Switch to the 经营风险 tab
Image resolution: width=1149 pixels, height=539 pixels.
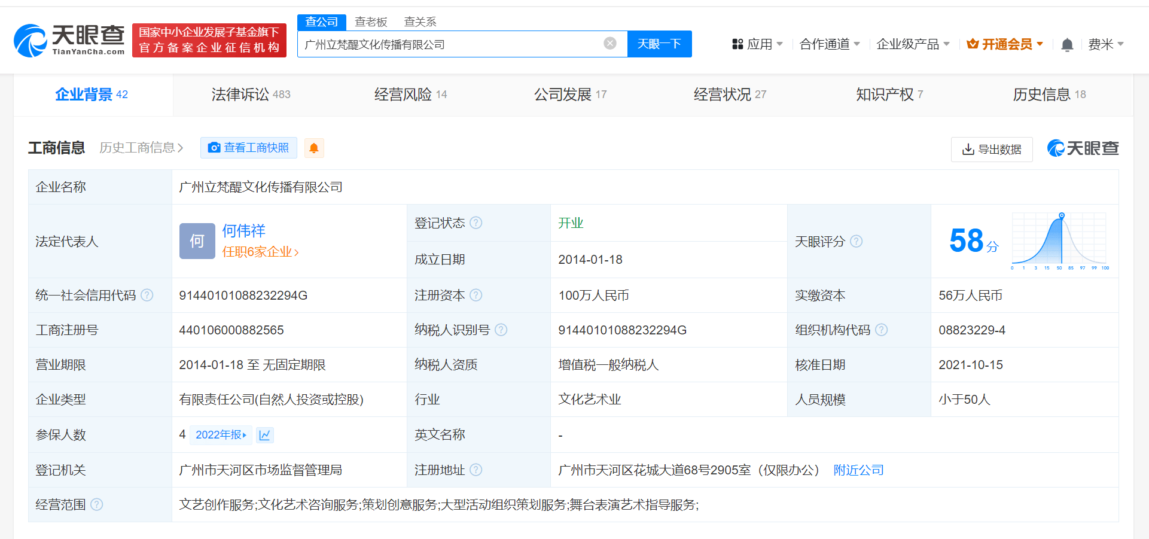pos(411,95)
